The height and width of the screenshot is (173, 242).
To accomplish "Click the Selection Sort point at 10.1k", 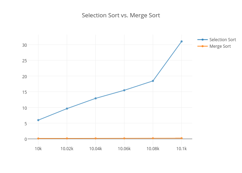I will [x=181, y=42].
